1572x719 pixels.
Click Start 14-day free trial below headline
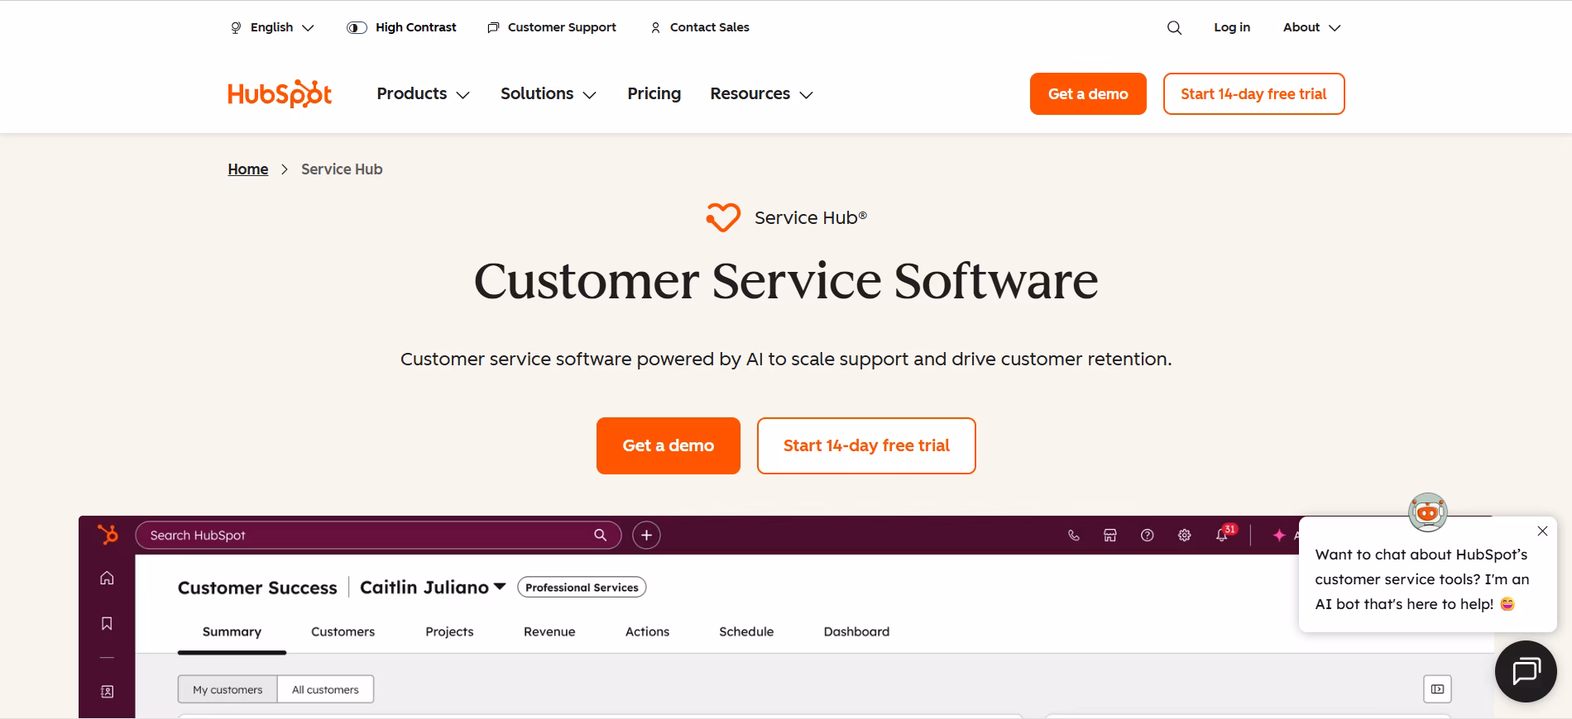(866, 445)
